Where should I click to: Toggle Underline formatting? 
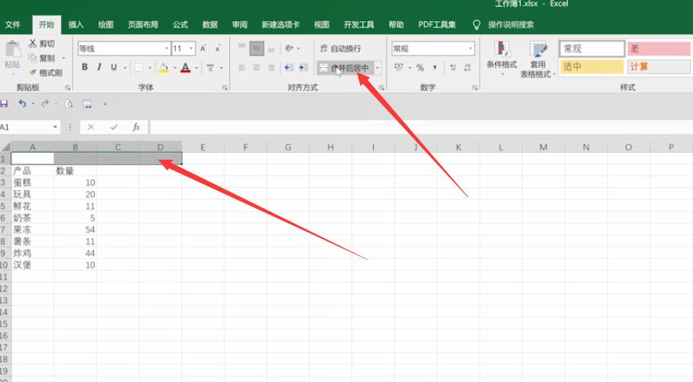click(114, 67)
